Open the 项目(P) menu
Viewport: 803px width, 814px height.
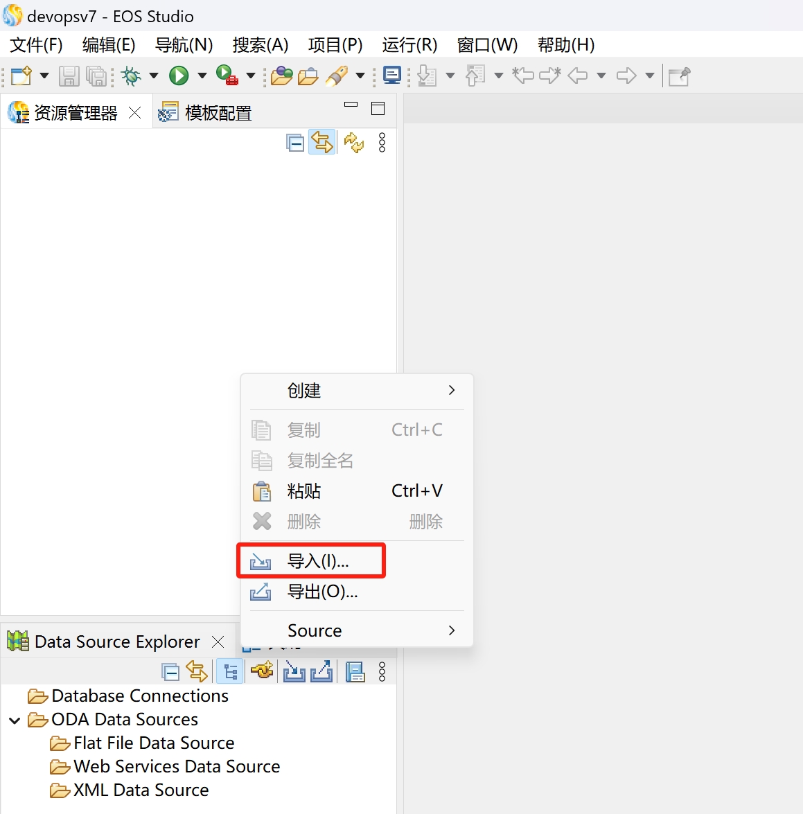335,44
